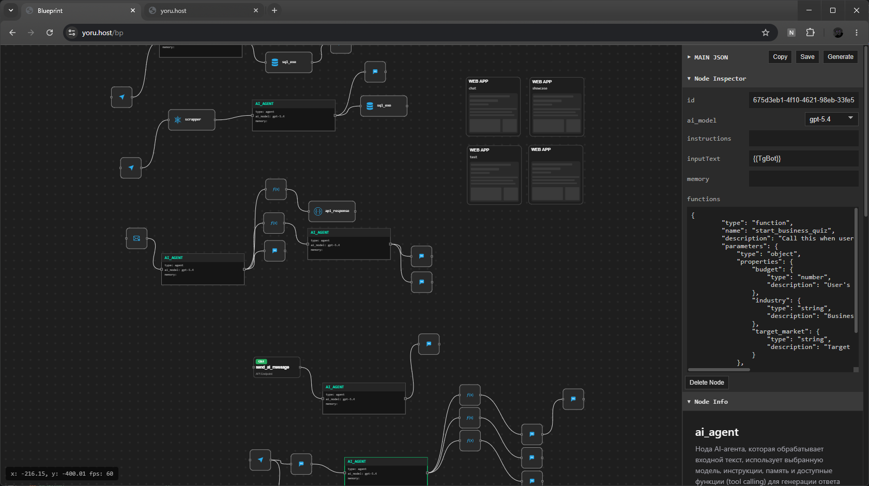
Task: Bookmark this page with star icon
Action: 766,33
